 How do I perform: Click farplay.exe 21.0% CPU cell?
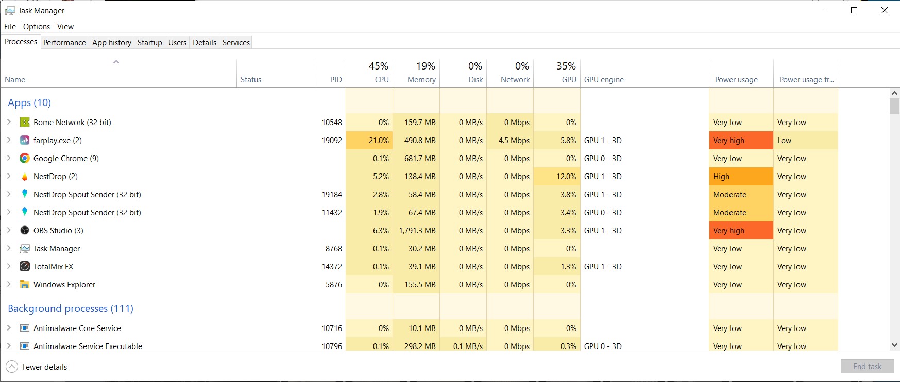[x=369, y=140]
